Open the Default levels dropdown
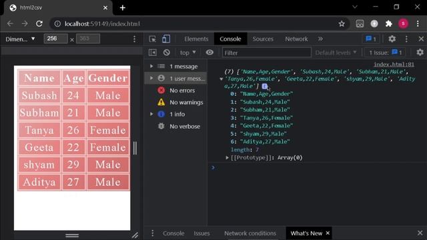 click(x=336, y=53)
